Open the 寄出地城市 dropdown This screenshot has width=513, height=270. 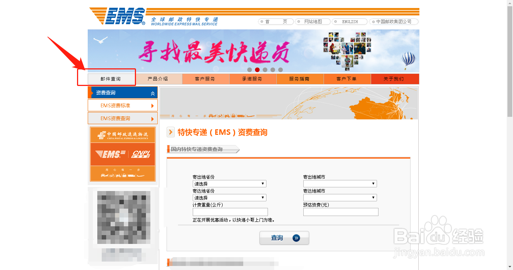tap(340, 184)
